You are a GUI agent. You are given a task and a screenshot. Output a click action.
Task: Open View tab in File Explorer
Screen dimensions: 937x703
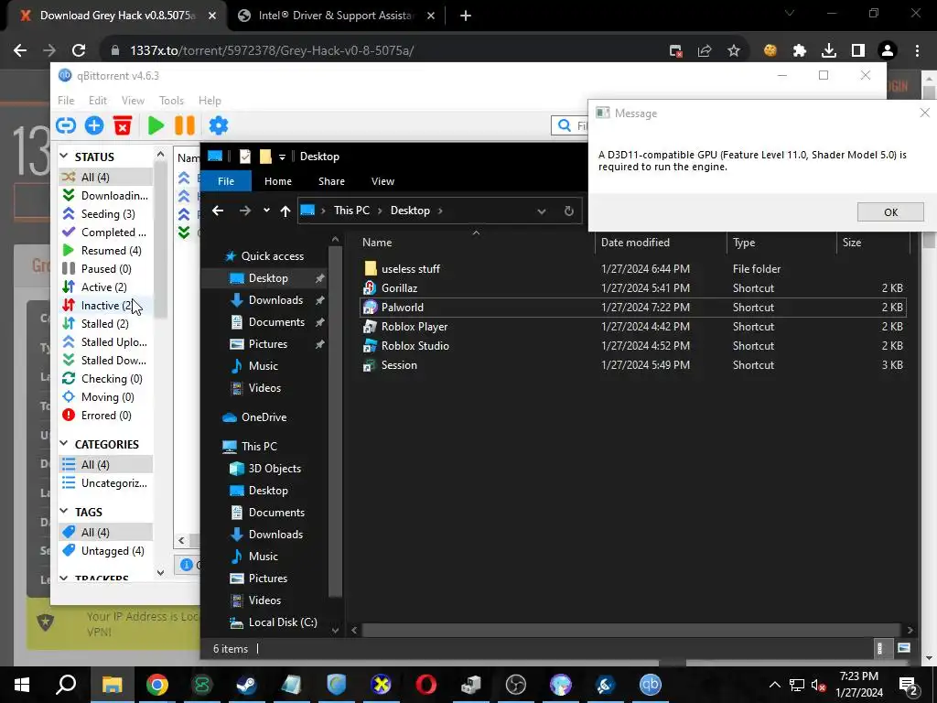[x=382, y=181]
